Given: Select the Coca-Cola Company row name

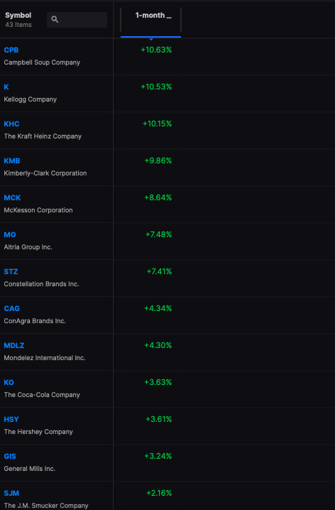Looking at the screenshot, I should (x=42, y=395).
